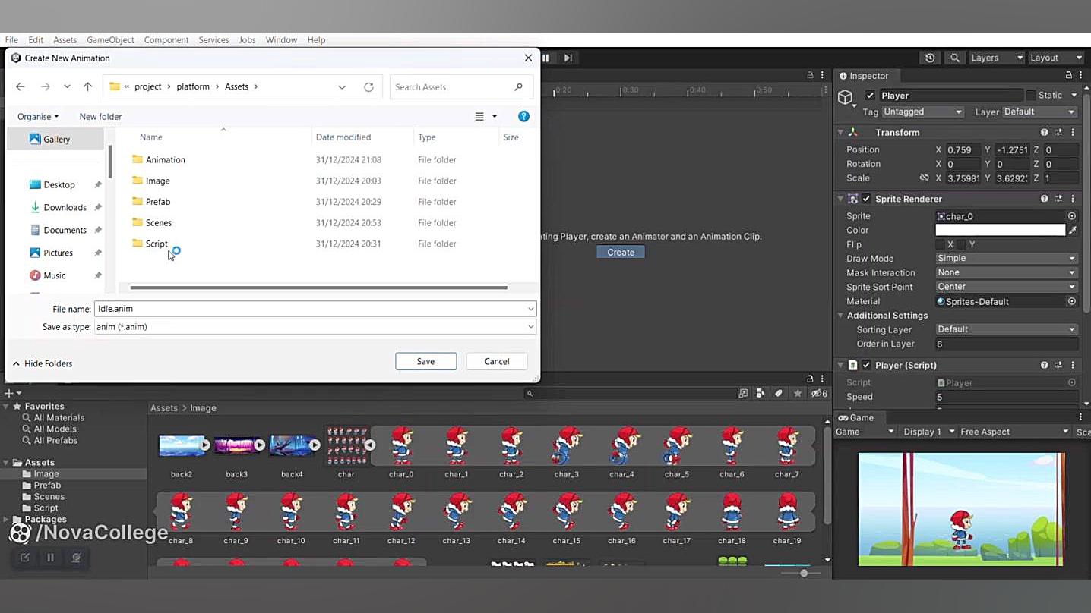Click the white Color swatch field

point(1000,230)
